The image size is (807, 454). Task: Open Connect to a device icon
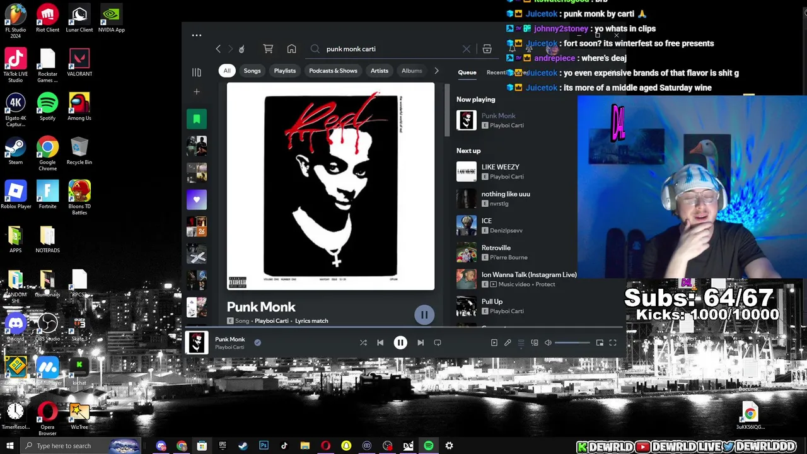pos(535,342)
